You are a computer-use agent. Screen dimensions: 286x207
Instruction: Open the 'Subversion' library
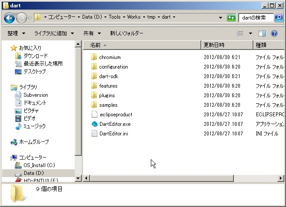[x=31, y=95]
